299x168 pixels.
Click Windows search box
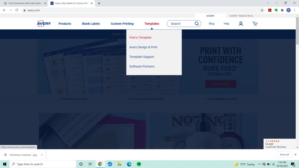43,164
